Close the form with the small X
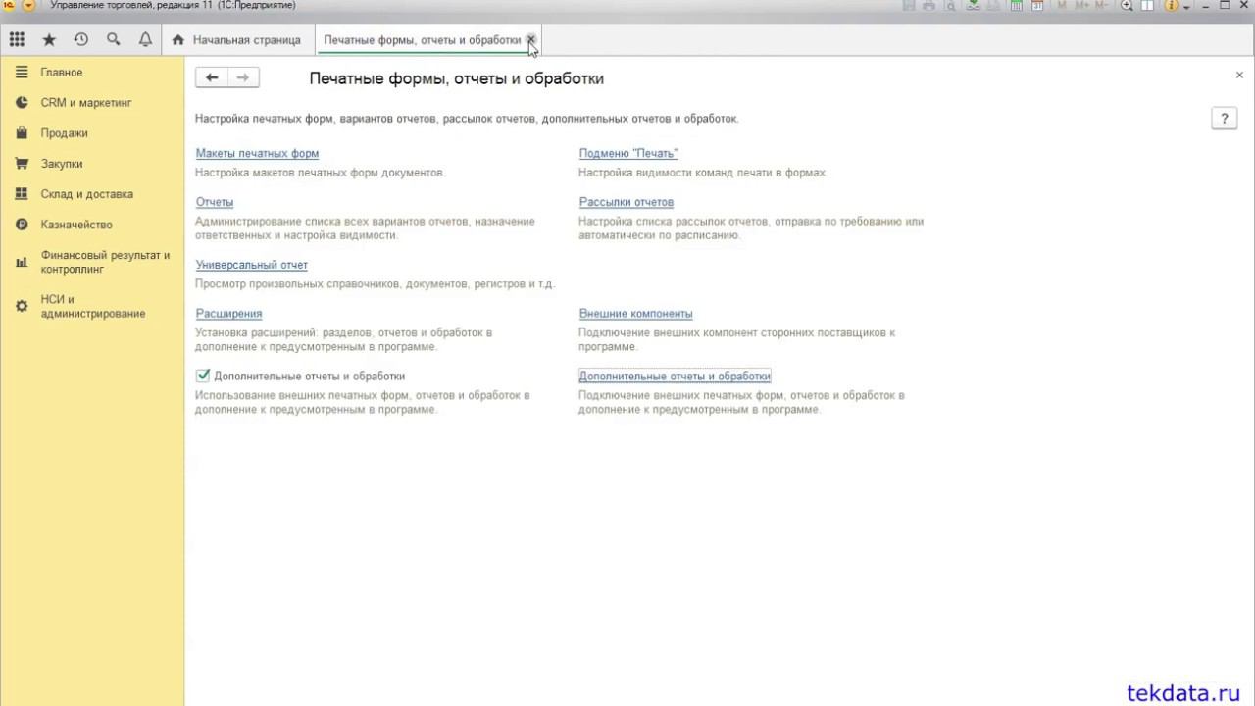Image resolution: width=1255 pixels, height=706 pixels. point(1239,76)
